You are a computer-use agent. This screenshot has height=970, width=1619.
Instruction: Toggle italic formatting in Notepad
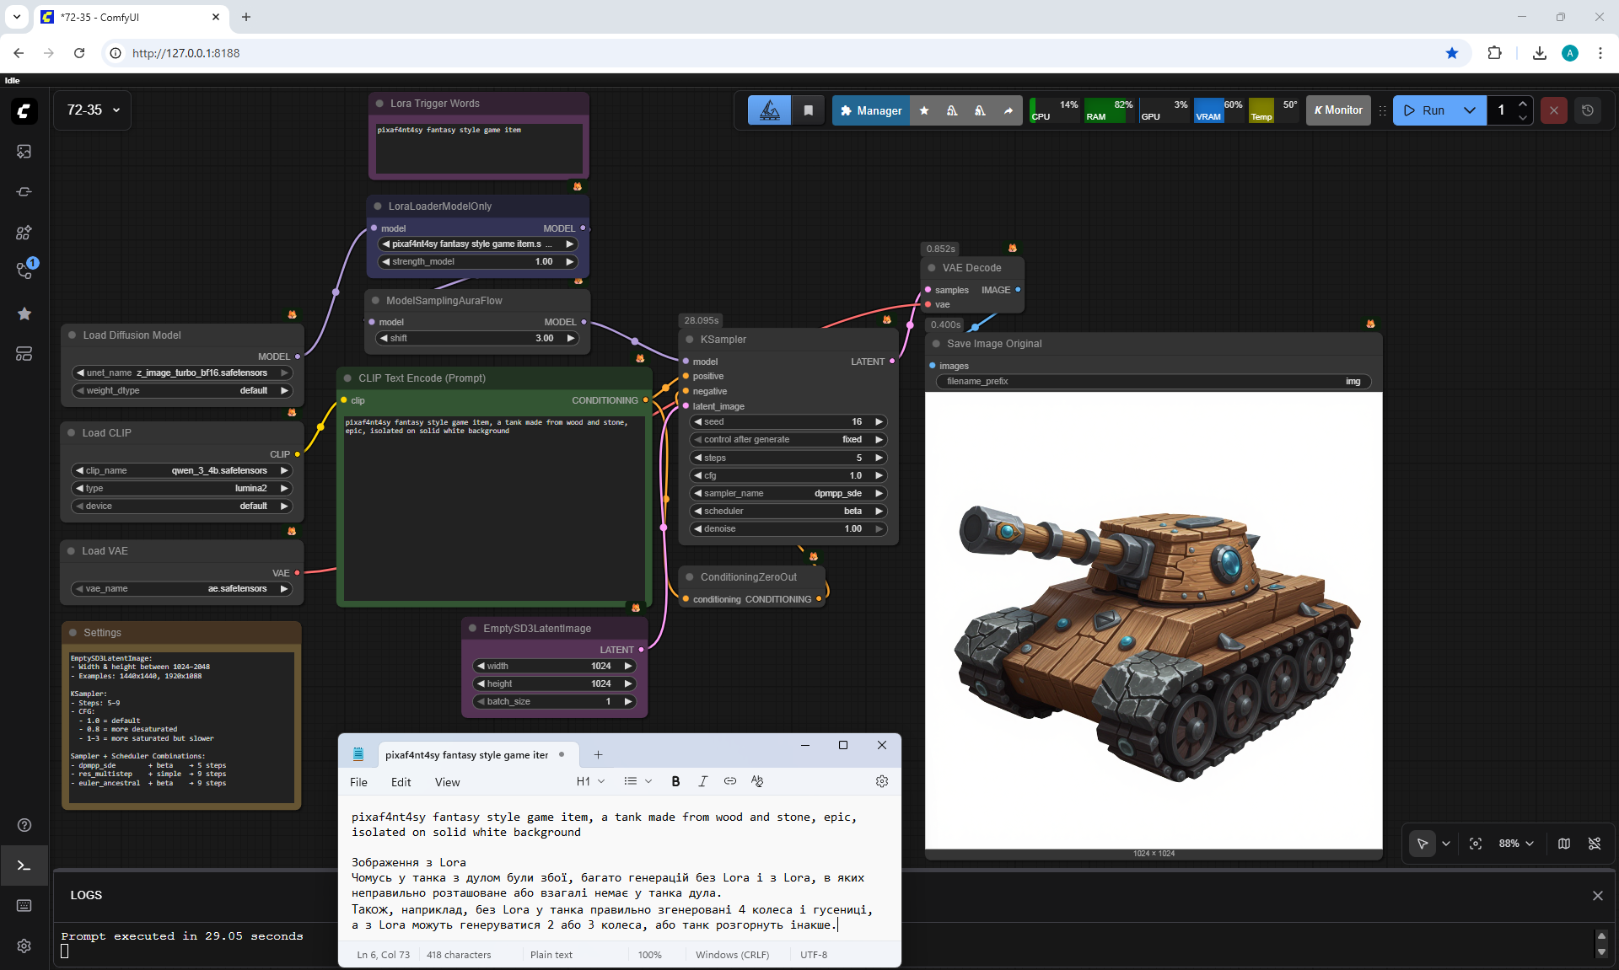[x=702, y=781]
